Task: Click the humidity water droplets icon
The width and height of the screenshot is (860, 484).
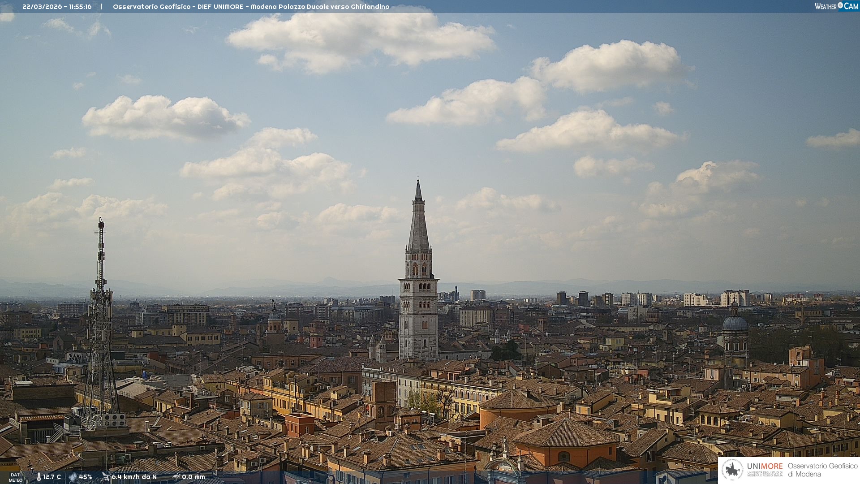Action: [73, 477]
